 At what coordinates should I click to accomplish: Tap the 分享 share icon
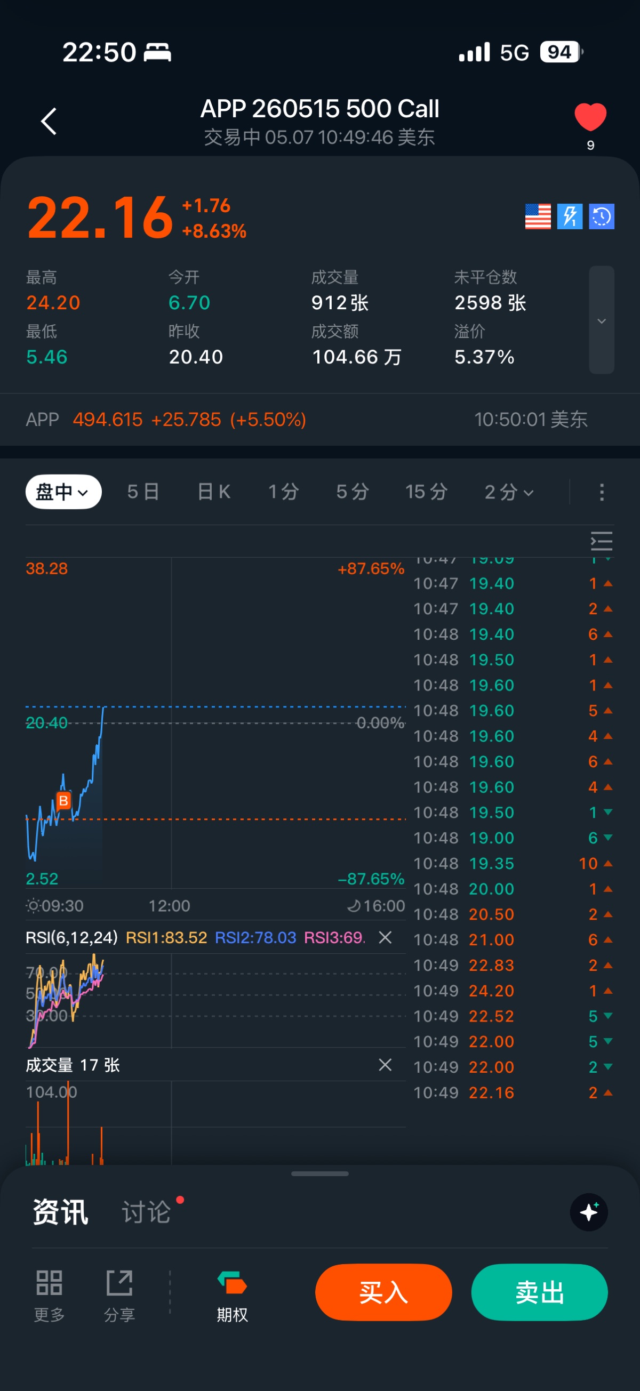click(x=119, y=1296)
